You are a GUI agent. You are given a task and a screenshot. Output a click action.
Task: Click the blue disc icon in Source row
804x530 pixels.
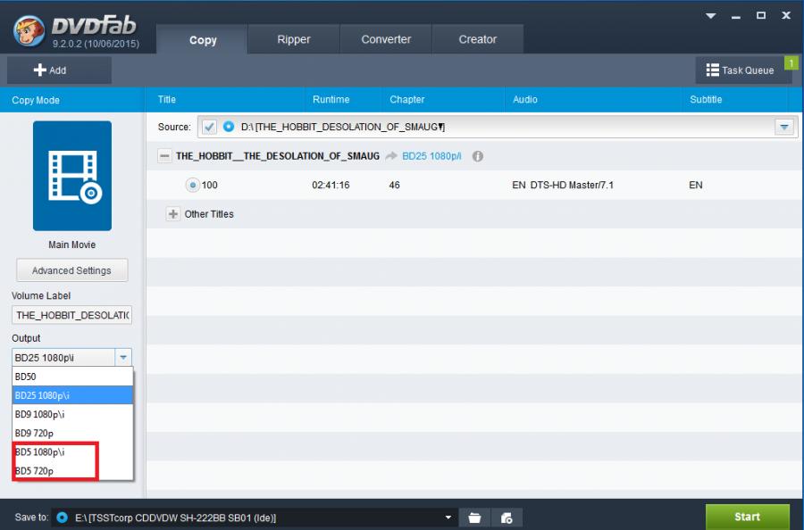pos(228,127)
